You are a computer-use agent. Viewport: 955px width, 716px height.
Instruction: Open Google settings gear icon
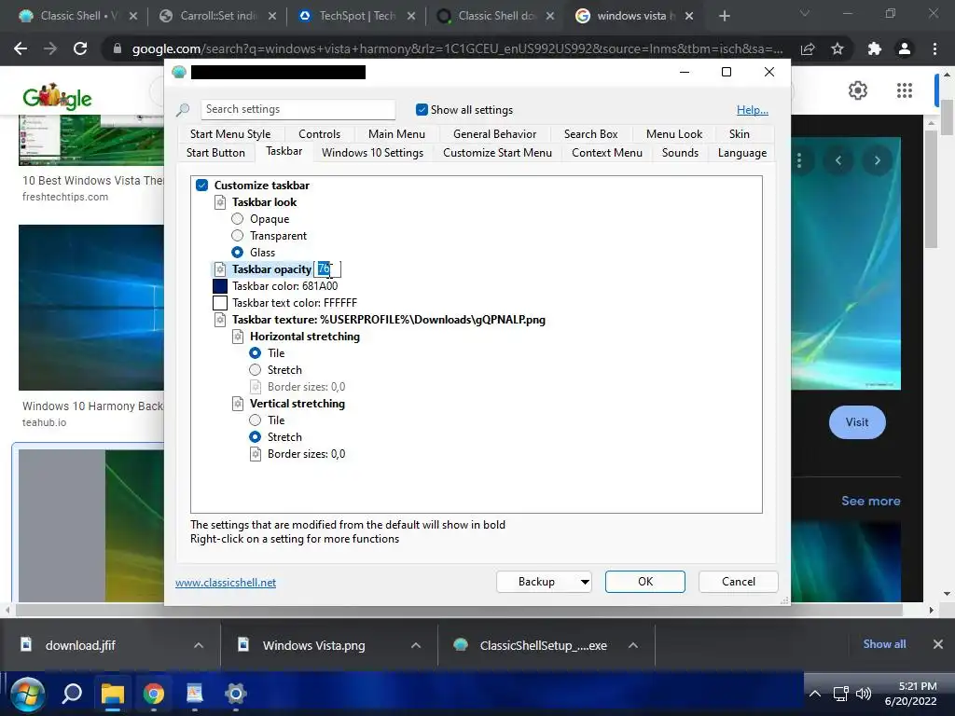coord(858,90)
